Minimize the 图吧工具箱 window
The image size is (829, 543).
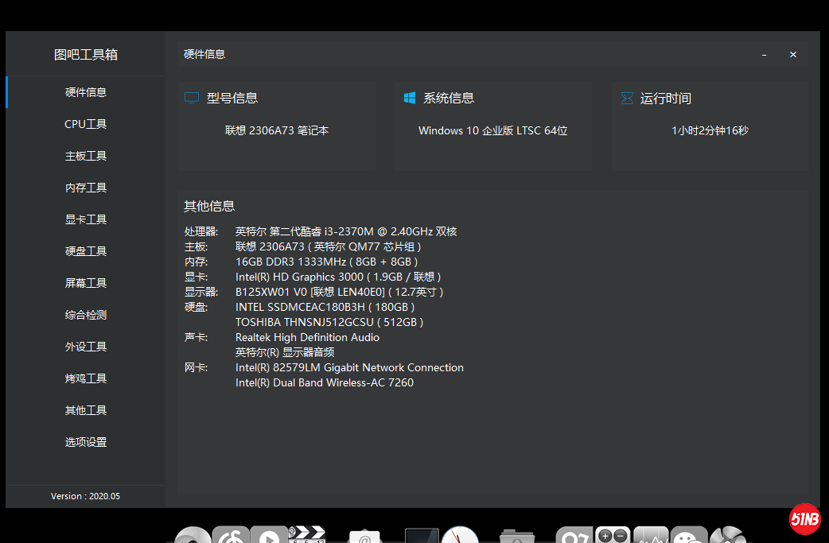(x=765, y=55)
